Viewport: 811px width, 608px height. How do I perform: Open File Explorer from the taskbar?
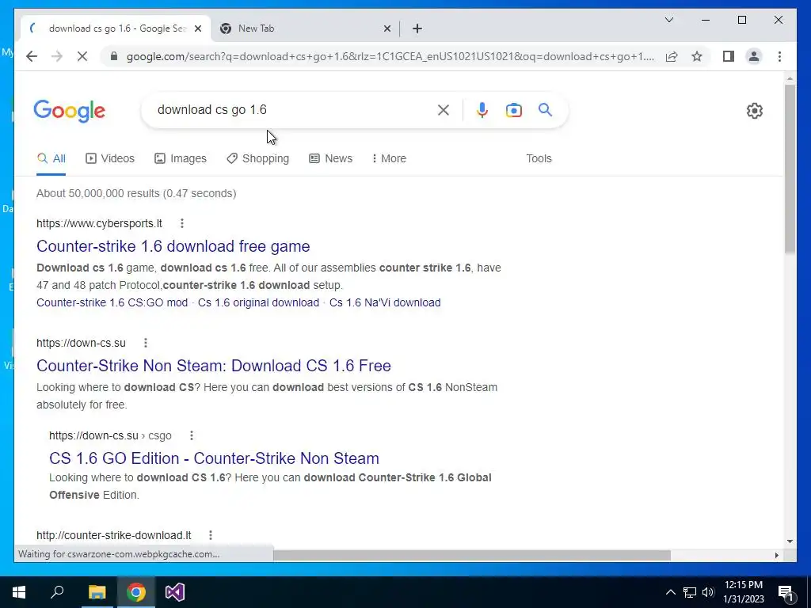[97, 592]
